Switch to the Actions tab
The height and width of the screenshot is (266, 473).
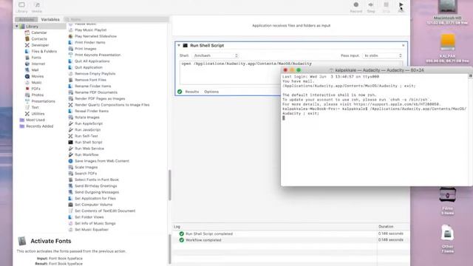pyautogui.click(x=27, y=19)
